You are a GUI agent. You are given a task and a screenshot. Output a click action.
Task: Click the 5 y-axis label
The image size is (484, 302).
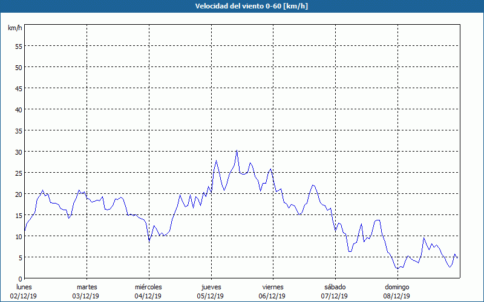pos(21,258)
